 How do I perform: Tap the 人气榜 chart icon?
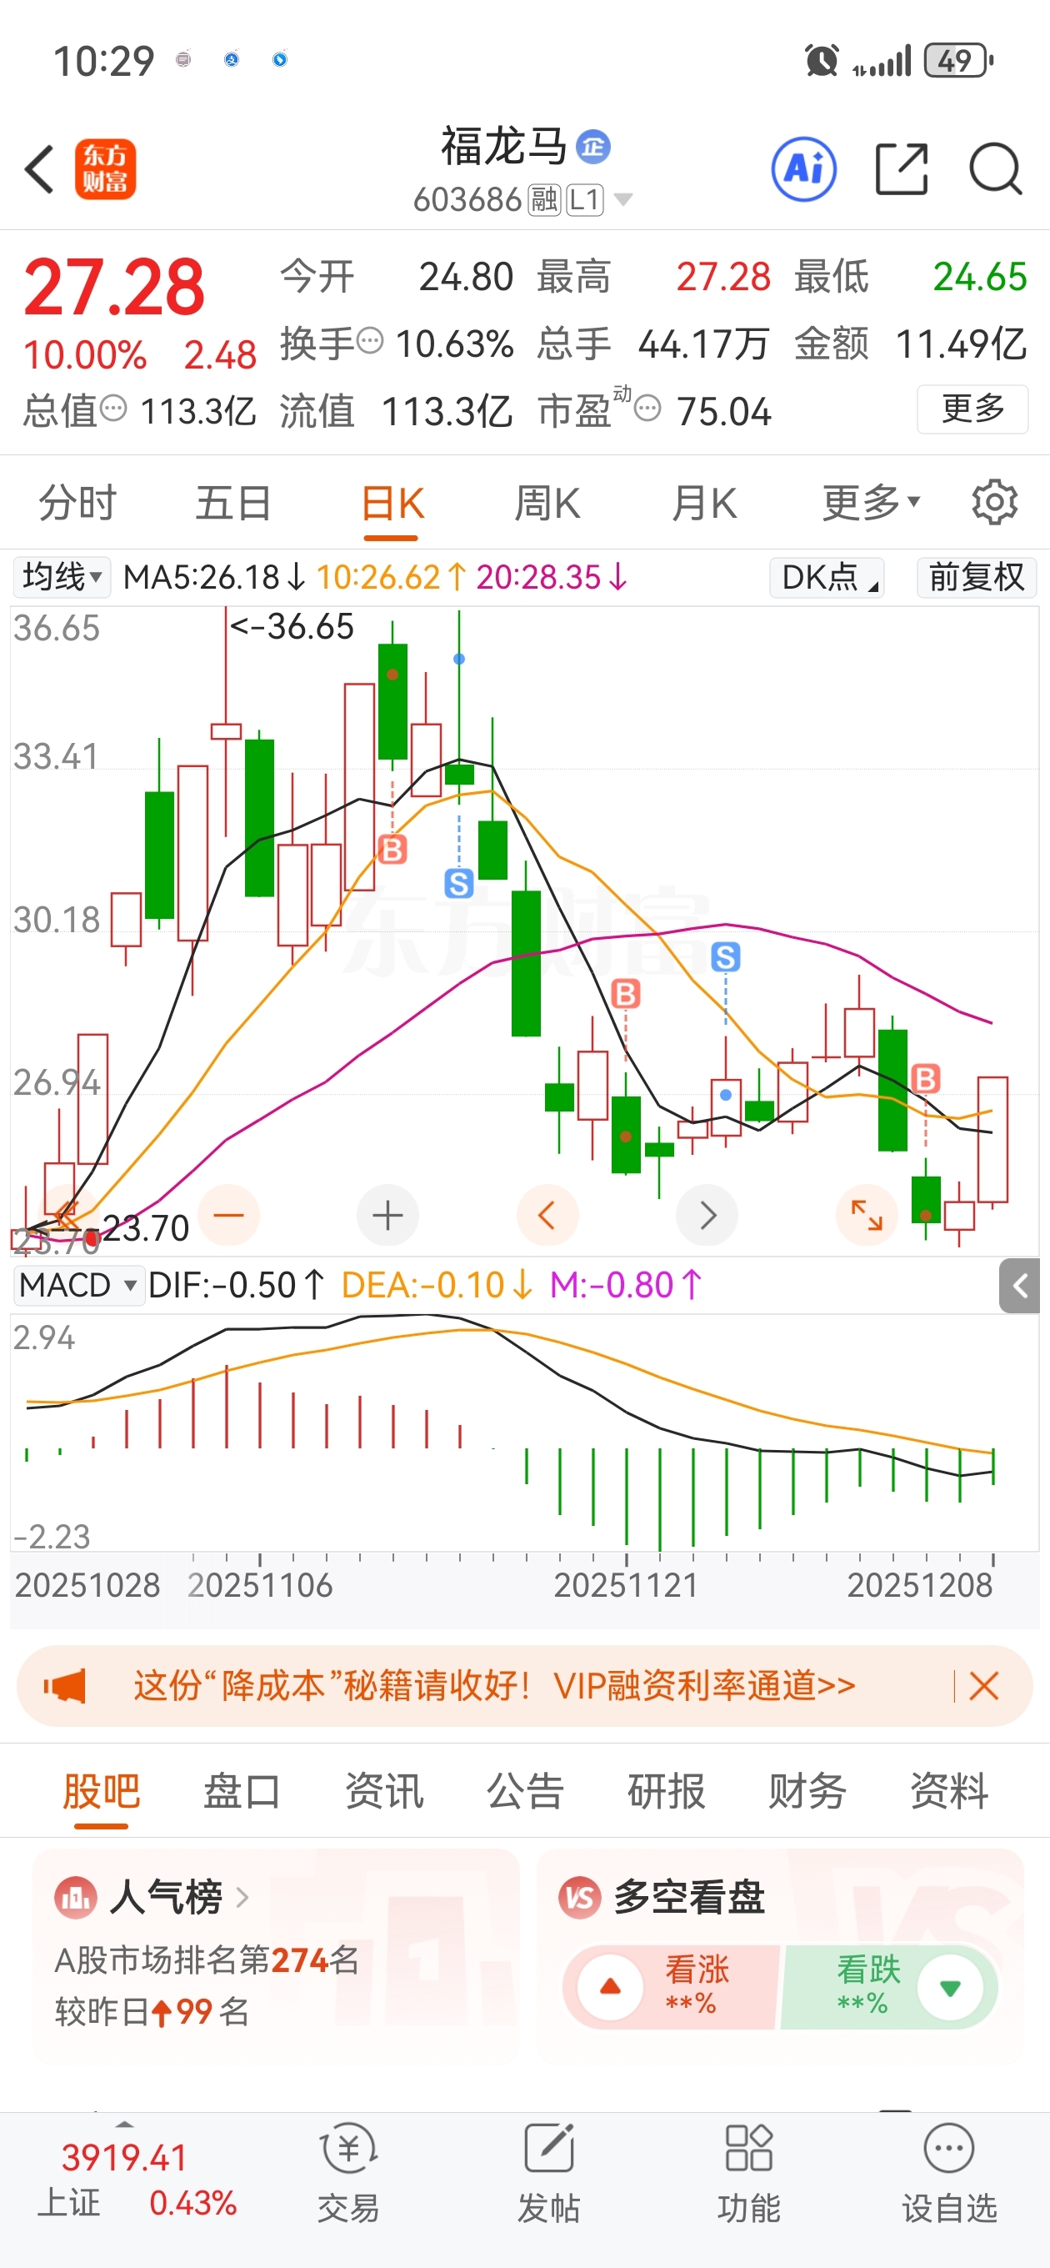click(x=76, y=1897)
